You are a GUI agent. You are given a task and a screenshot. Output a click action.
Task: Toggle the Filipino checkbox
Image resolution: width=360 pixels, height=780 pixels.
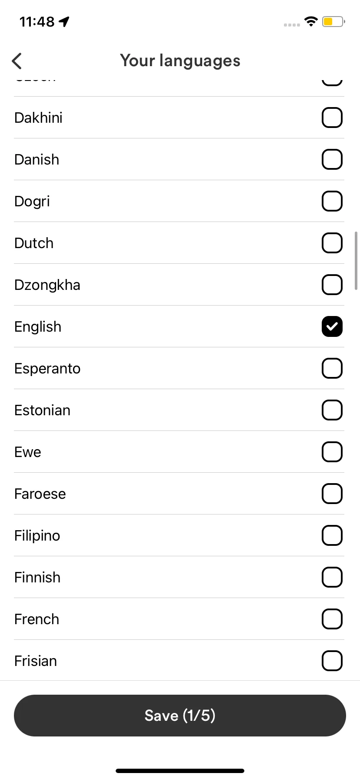coord(332,535)
